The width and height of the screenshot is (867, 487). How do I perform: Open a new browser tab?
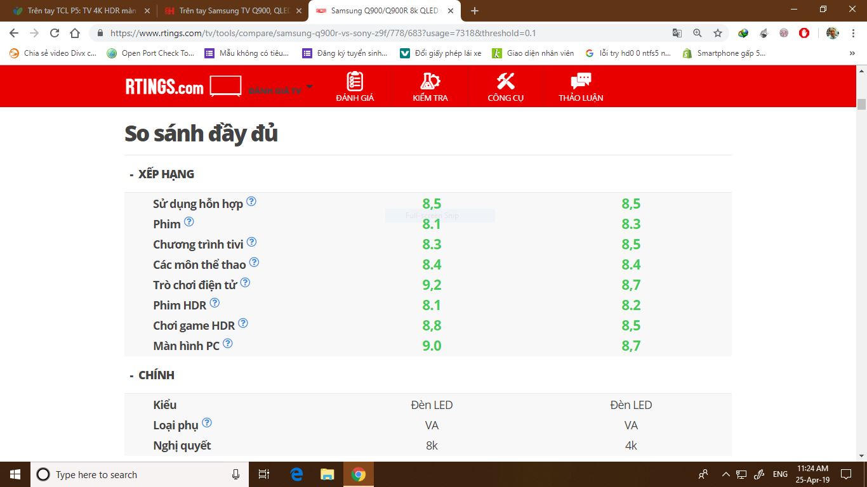[475, 11]
